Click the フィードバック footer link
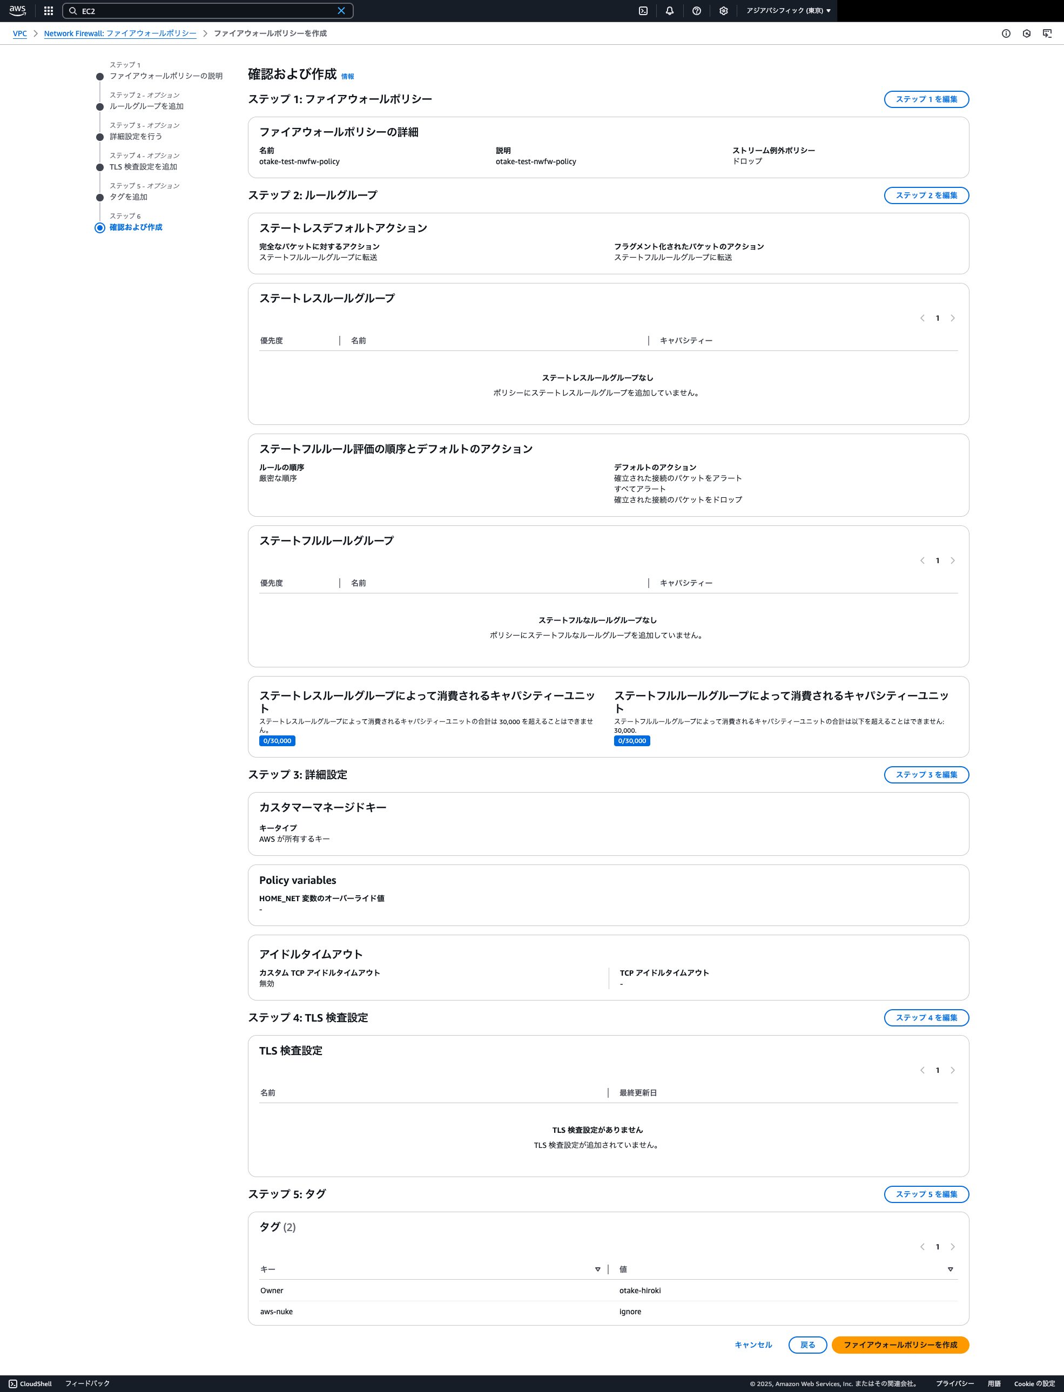1064x1392 pixels. click(x=87, y=1384)
